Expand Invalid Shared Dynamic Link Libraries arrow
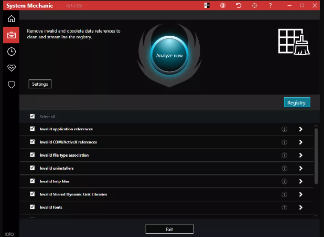 point(300,194)
